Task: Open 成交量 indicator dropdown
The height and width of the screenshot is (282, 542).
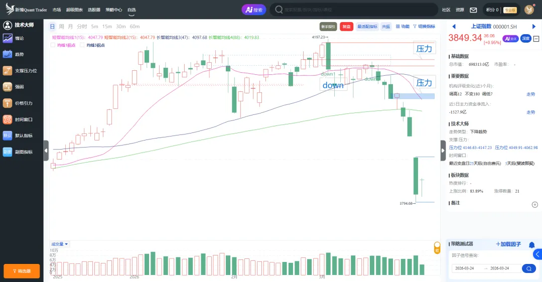Action: point(59,244)
